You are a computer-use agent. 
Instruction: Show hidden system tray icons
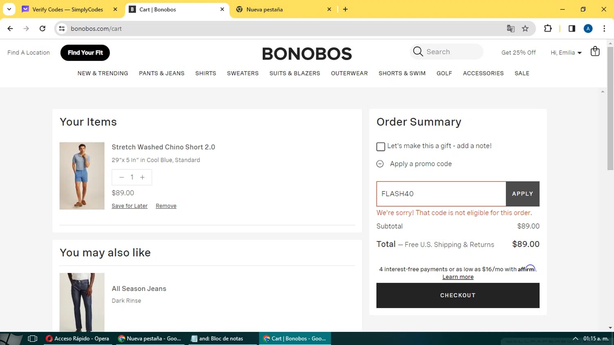click(575, 338)
